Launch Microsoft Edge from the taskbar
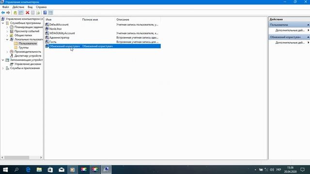The height and width of the screenshot is (174, 310). 28,170
